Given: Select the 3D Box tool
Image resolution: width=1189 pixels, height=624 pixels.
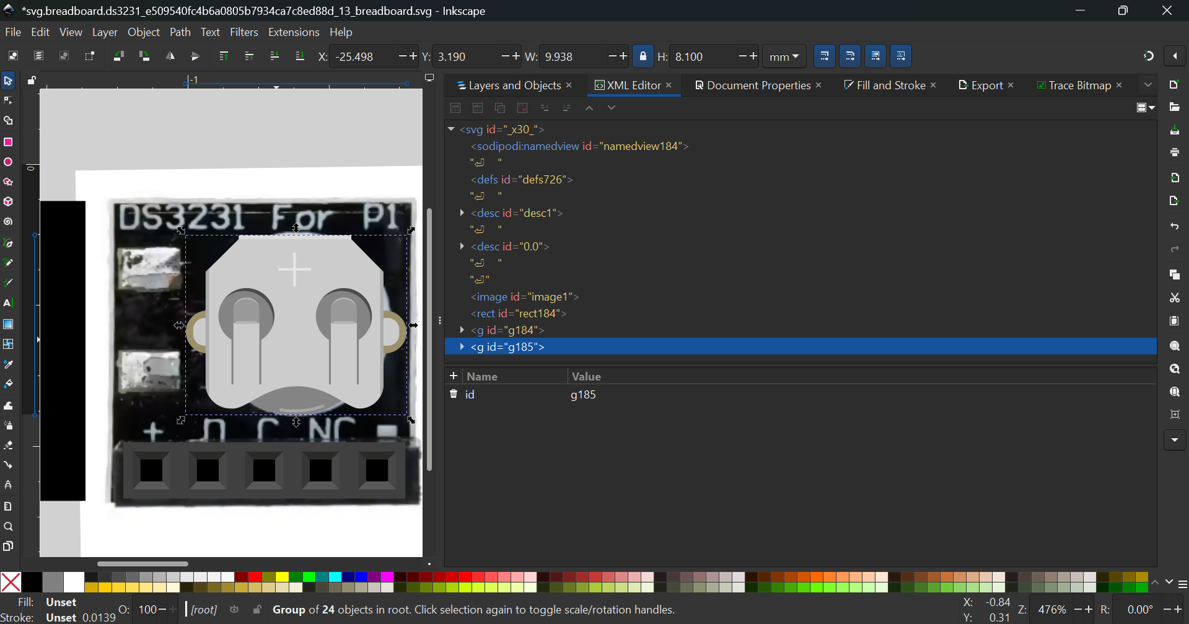Looking at the screenshot, I should 8,202.
